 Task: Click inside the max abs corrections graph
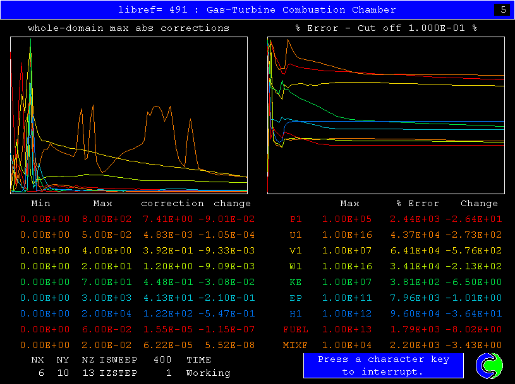pos(129,115)
